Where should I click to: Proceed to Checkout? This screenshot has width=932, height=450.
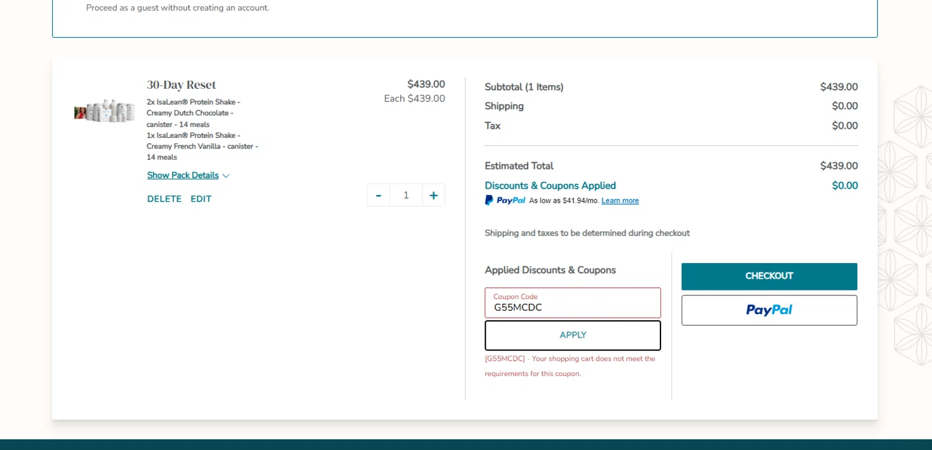tap(769, 276)
